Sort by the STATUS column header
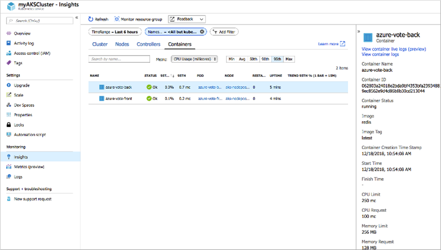Screen dimensions: 441x250 click(x=151, y=76)
